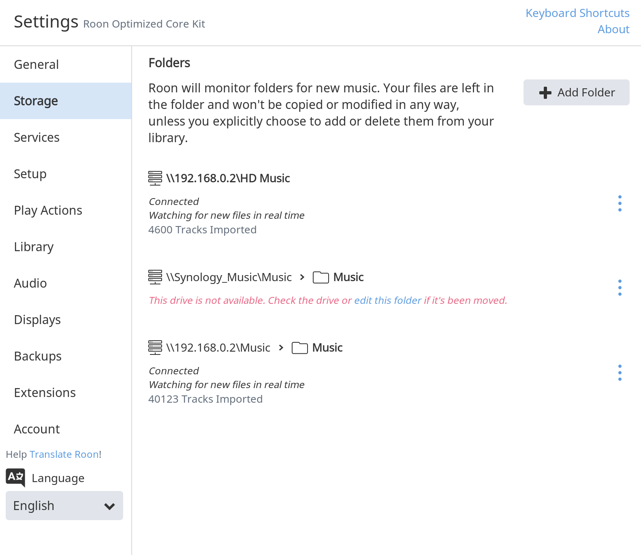Follow the Translate Roon link

(64, 454)
